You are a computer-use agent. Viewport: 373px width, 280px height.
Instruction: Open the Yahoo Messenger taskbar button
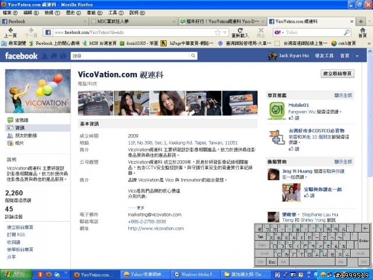pyautogui.click(x=145, y=275)
